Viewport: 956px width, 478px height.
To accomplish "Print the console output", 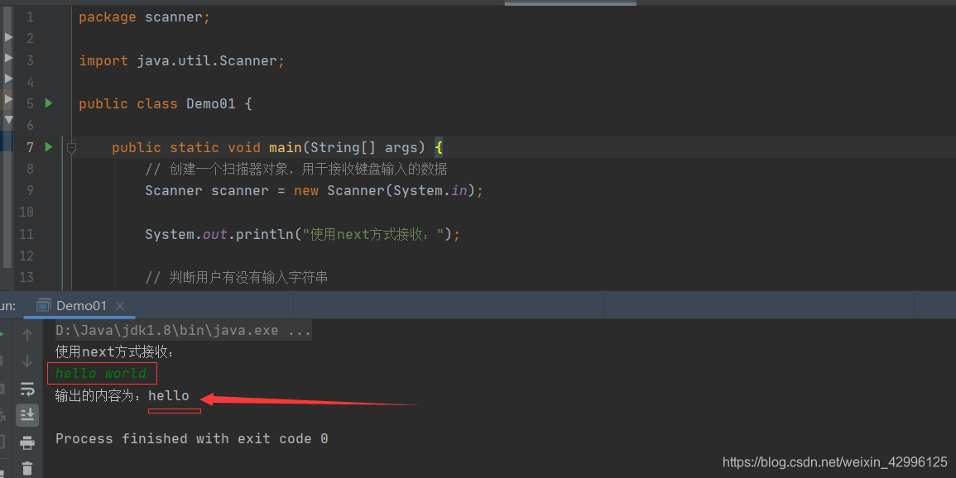I will pos(27,442).
